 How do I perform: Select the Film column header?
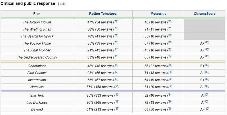click(37, 14)
